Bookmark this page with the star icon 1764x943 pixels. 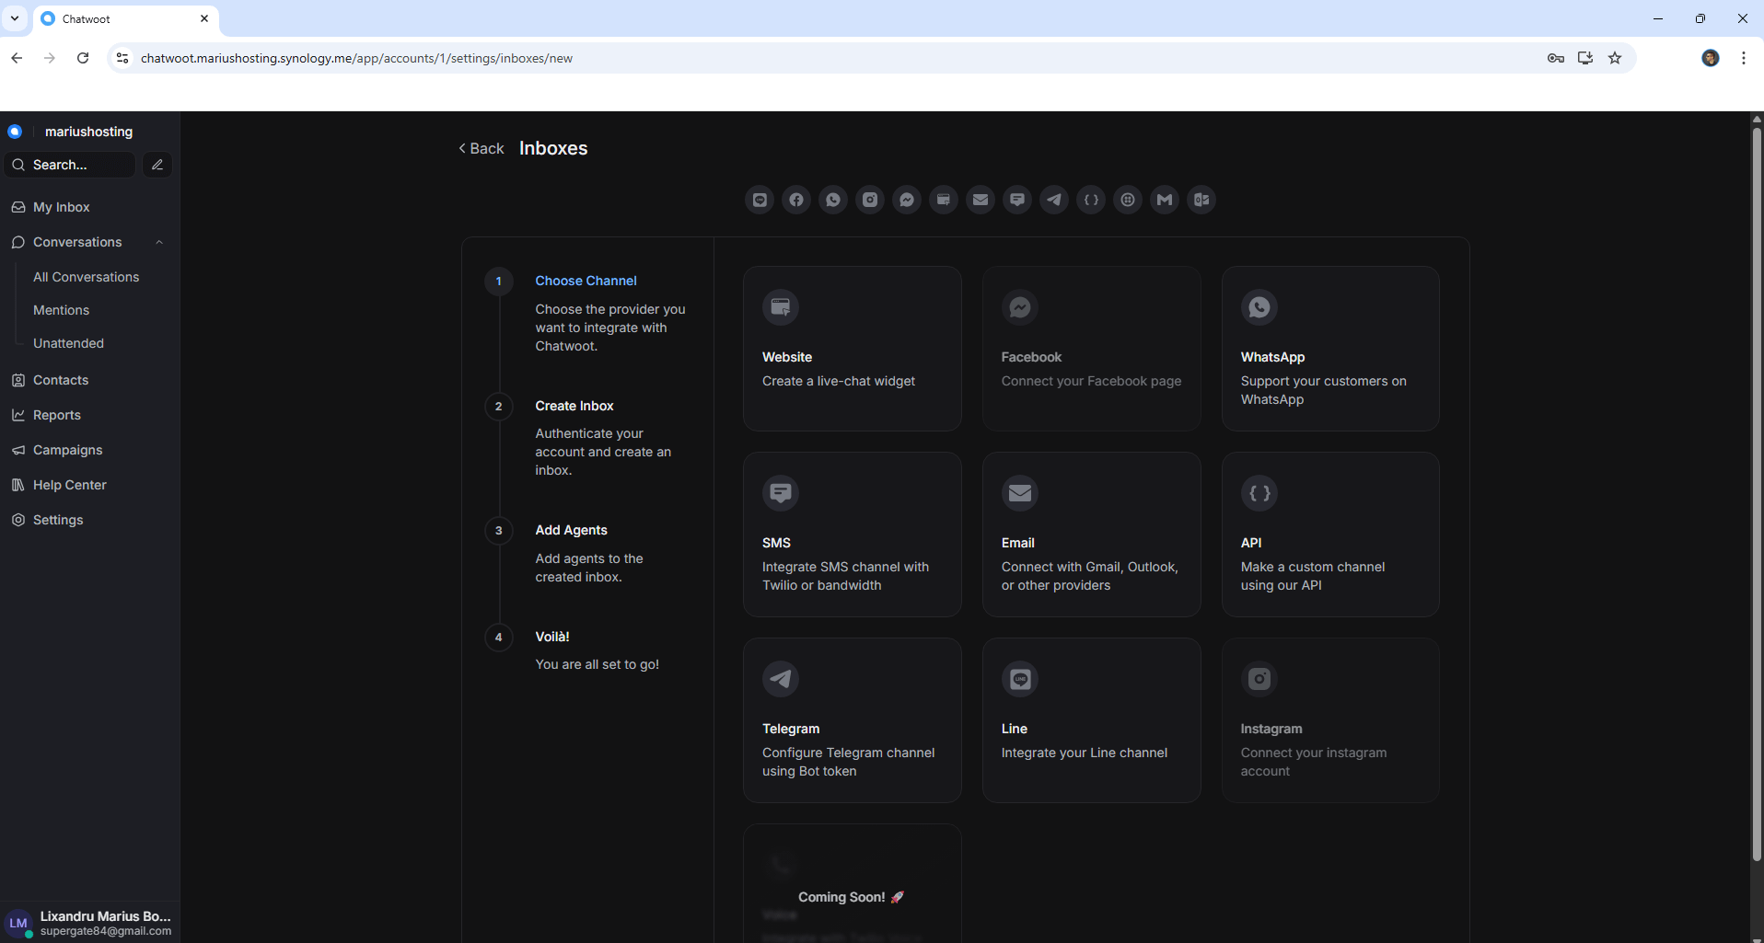coord(1615,58)
